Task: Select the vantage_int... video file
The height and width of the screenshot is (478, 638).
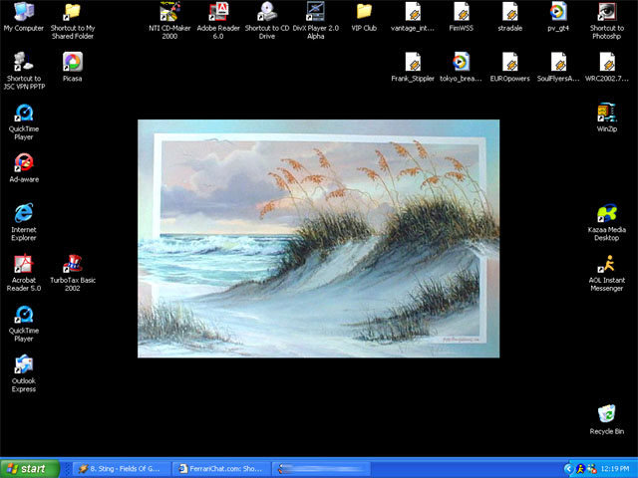Action: click(413, 17)
